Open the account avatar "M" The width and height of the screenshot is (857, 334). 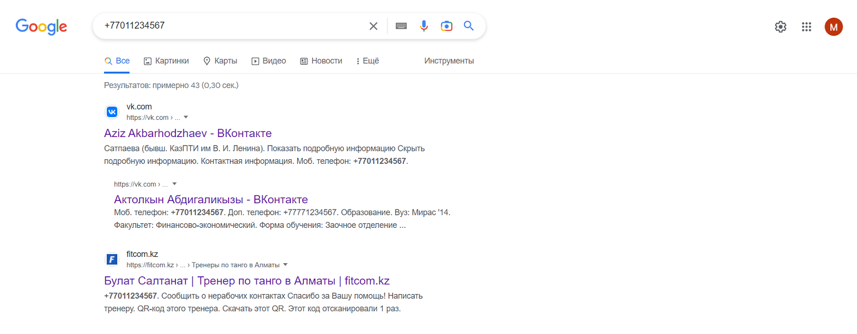(834, 26)
